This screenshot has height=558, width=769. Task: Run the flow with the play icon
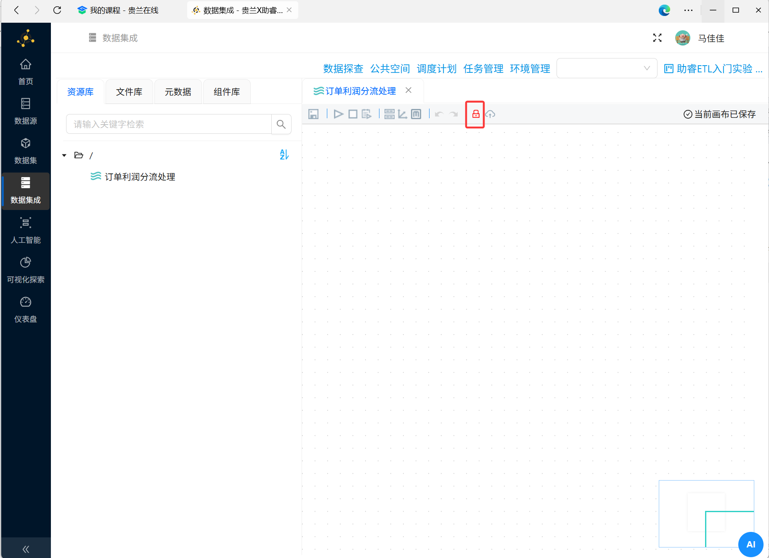(339, 114)
